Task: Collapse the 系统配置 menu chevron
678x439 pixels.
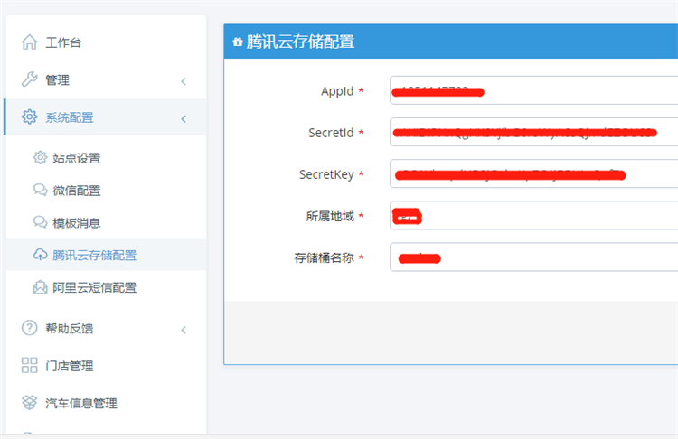Action: [184, 119]
